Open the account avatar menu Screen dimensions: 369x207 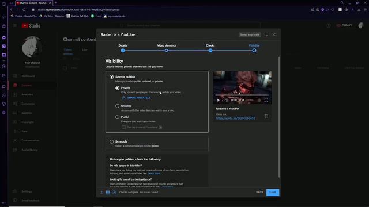[360, 25]
